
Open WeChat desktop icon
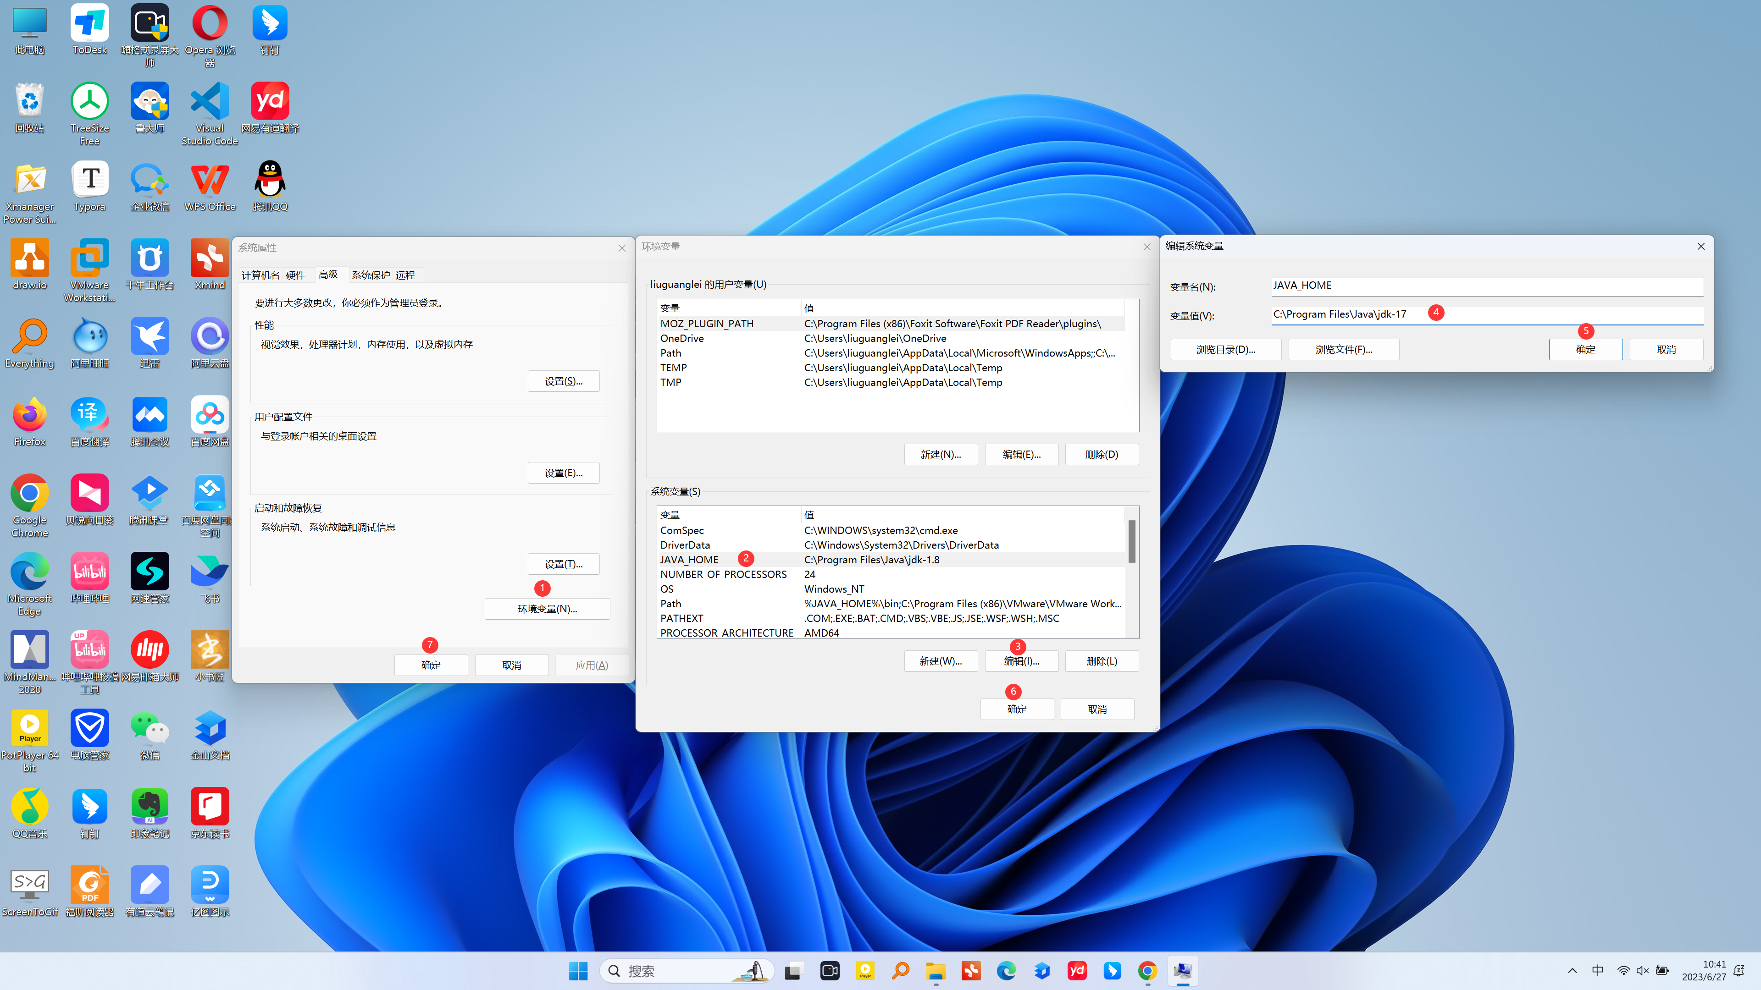click(x=150, y=735)
